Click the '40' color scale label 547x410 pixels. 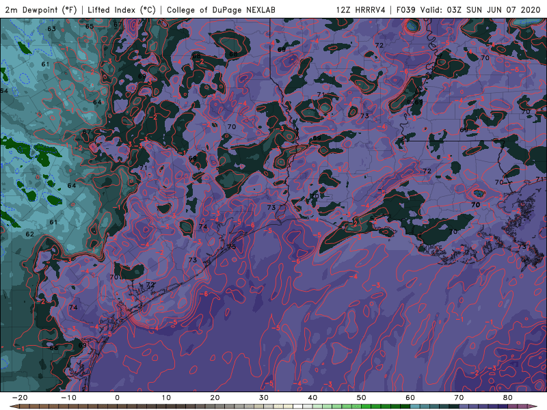point(312,398)
